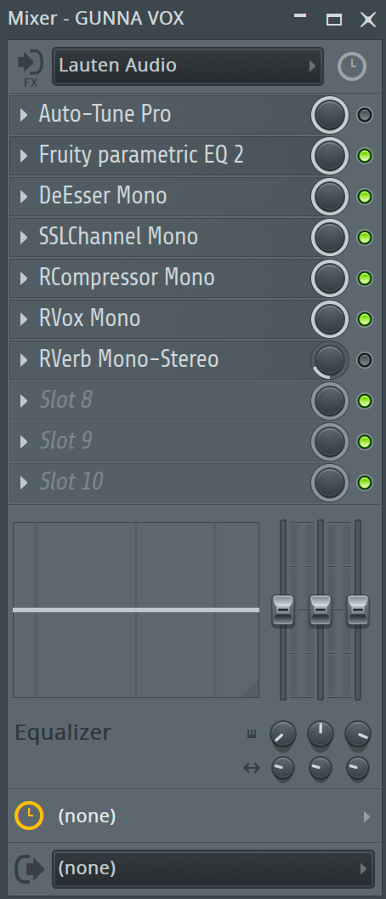Toggle the DeEsser Mono enable LED
386x899 pixels.
click(364, 196)
